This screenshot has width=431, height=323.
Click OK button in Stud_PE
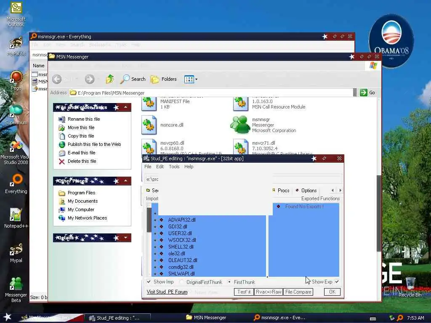tap(332, 292)
